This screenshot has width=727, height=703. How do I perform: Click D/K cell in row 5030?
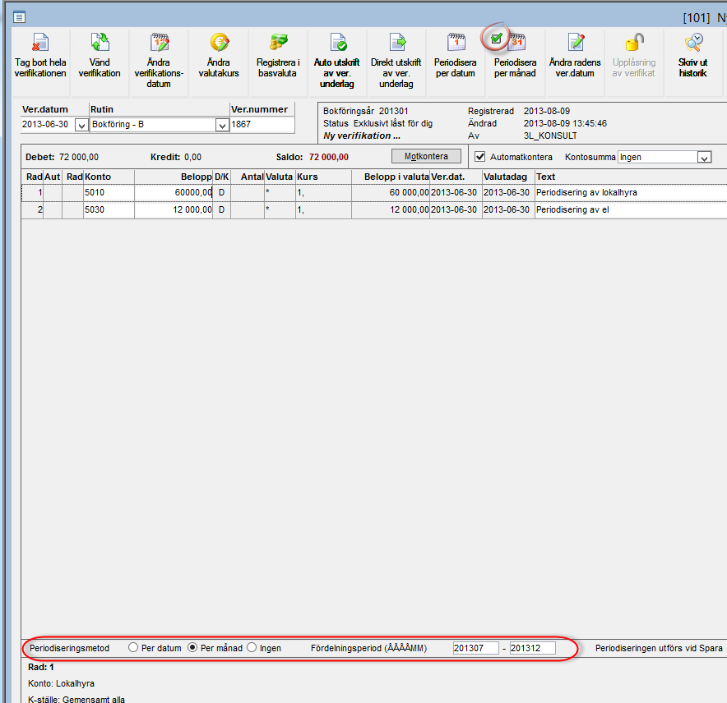click(x=221, y=209)
